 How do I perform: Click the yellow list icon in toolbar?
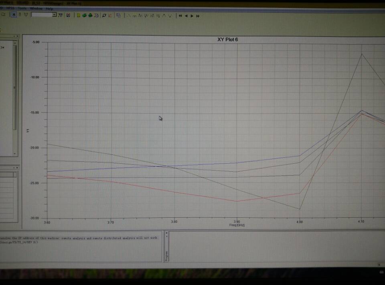click(x=79, y=15)
